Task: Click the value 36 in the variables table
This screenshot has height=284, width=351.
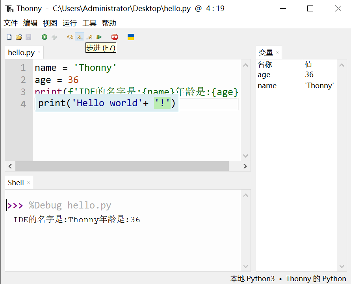Action: click(x=309, y=75)
